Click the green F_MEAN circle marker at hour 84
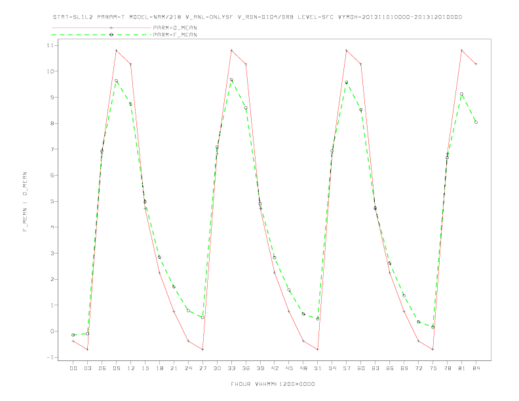This screenshot has height=401, width=519. pos(476,122)
